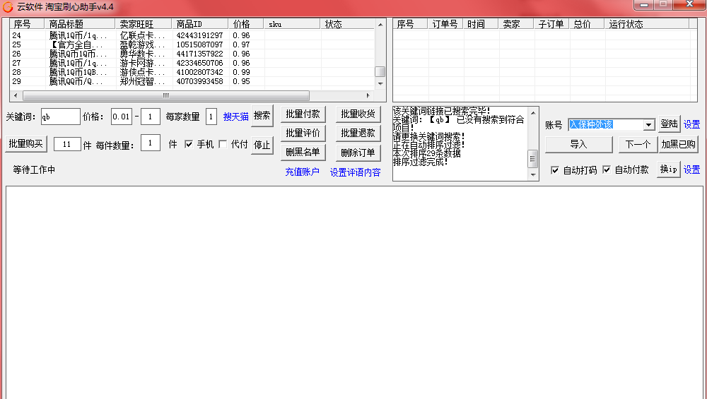The width and height of the screenshot is (707, 399).
Task: Click the 运行状态 column header
Action: tap(647, 24)
